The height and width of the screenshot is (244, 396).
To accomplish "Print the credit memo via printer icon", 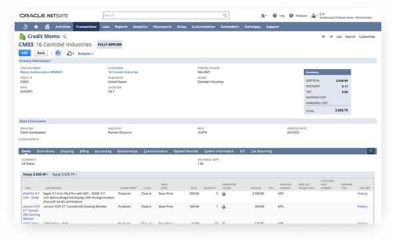I will click(58, 53).
